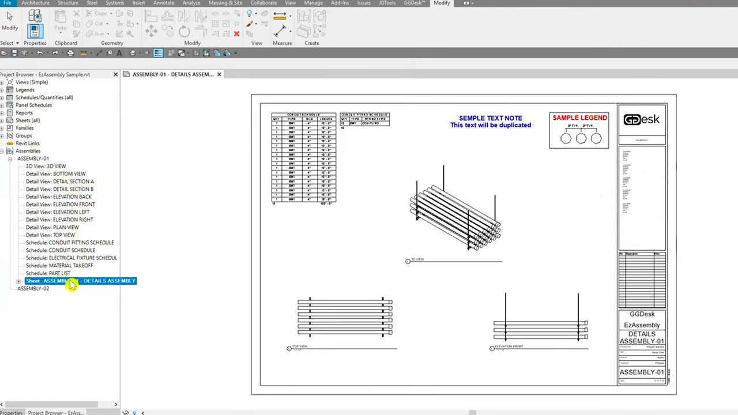This screenshot has width=738, height=415.
Task: Click the Aligned Dimension icon in Measure panel
Action: (x=281, y=30)
